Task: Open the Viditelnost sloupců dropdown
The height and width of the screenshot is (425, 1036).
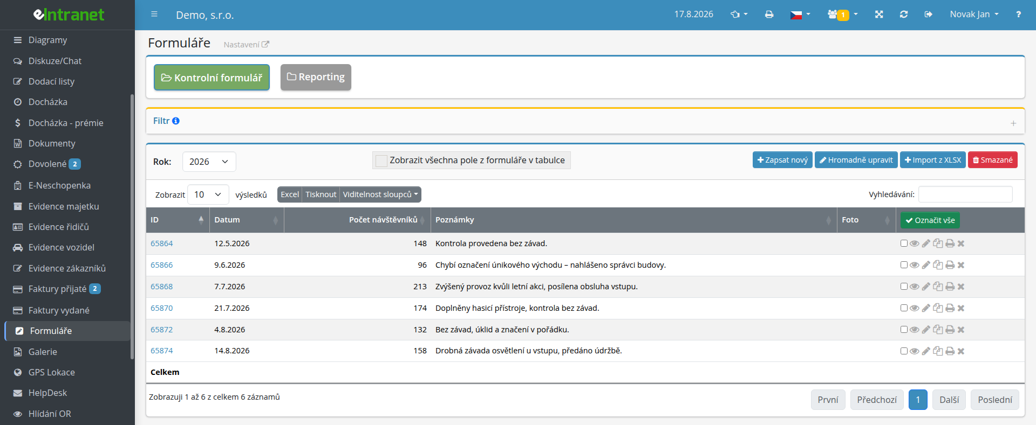Action: click(x=380, y=194)
